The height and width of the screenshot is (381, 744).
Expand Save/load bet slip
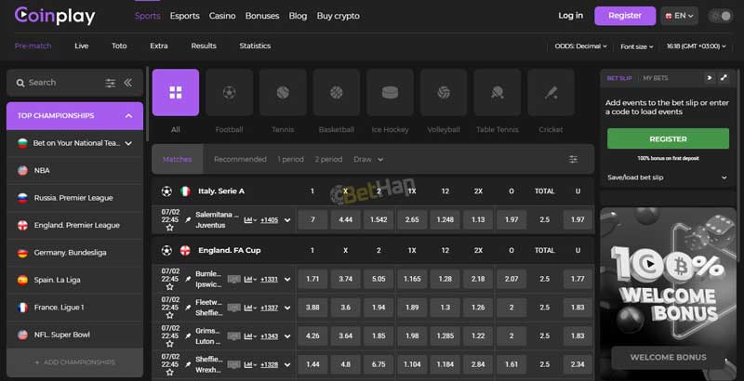pos(667,177)
